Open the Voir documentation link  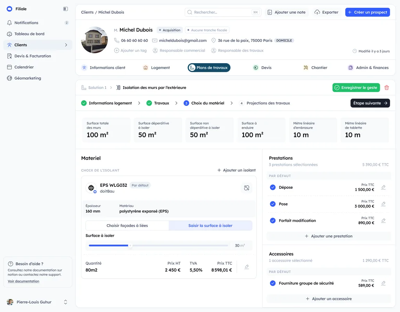coord(23,281)
